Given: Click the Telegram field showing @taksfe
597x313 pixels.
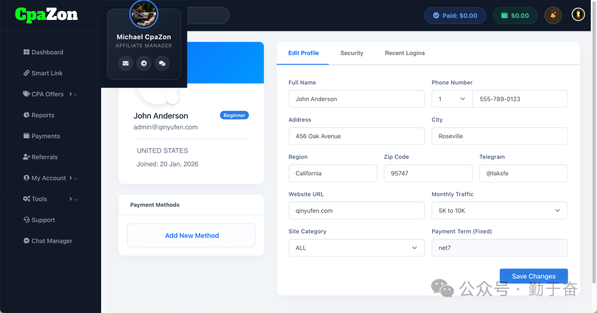Looking at the screenshot, I should [523, 173].
